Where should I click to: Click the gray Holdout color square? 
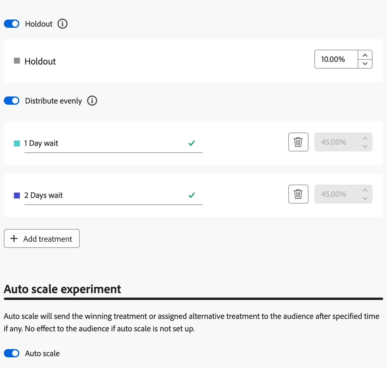(17, 61)
